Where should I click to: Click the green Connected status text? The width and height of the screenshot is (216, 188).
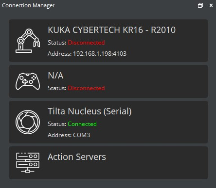[x=82, y=124]
